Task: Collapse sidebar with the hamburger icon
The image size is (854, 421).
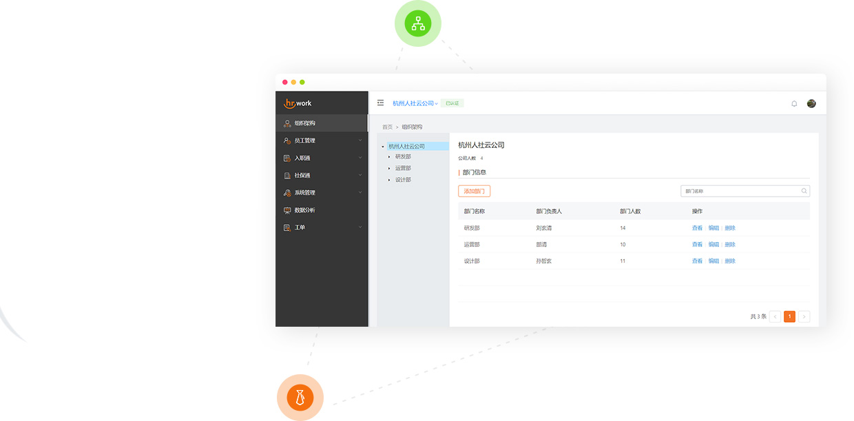Action: point(380,103)
